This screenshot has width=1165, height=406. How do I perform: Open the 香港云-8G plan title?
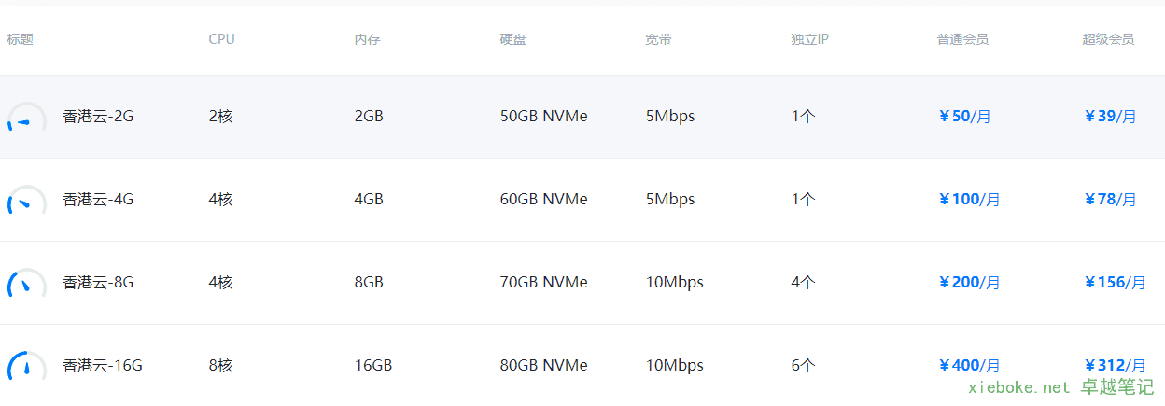[98, 282]
